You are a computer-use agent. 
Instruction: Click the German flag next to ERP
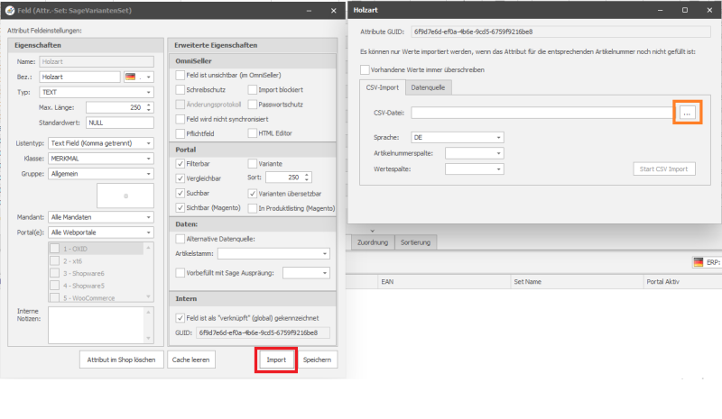coord(699,261)
